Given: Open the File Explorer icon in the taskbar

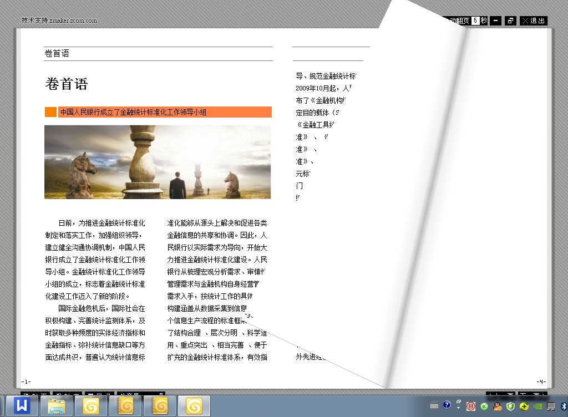Looking at the screenshot, I should [57, 406].
